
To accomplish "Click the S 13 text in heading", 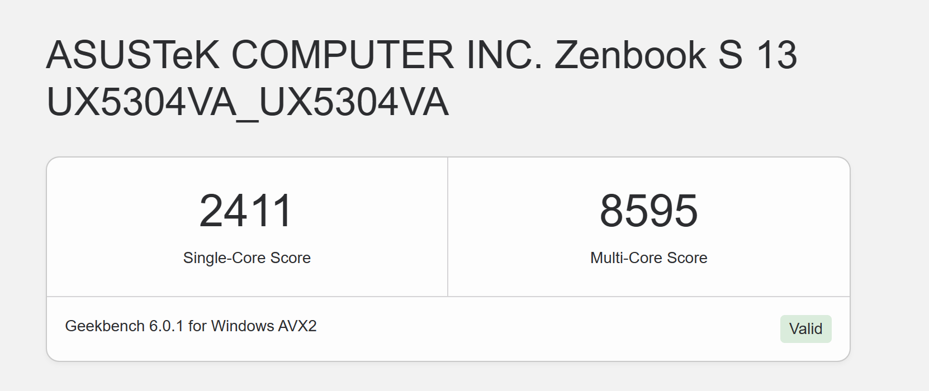I will pos(757,55).
